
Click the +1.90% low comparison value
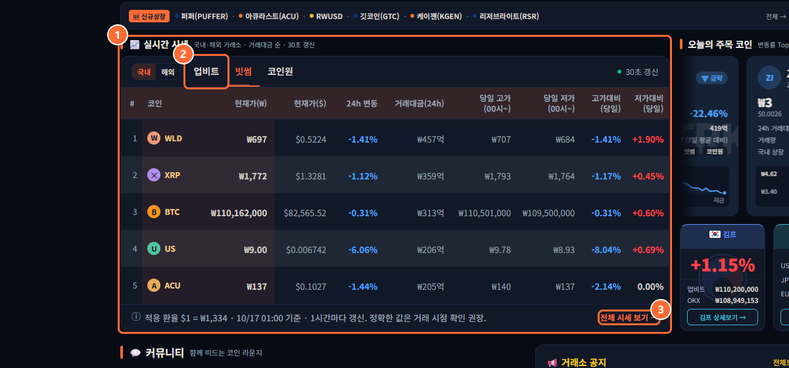[648, 139]
